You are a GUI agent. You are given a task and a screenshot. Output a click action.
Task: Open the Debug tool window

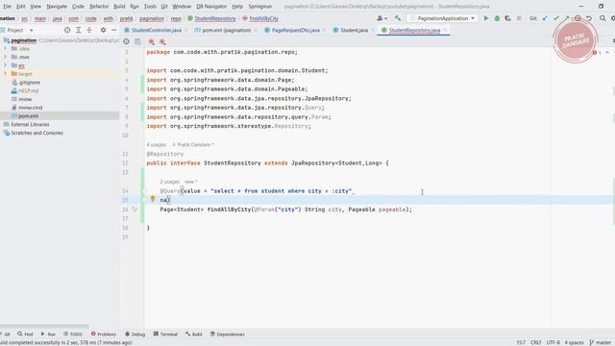click(135, 334)
